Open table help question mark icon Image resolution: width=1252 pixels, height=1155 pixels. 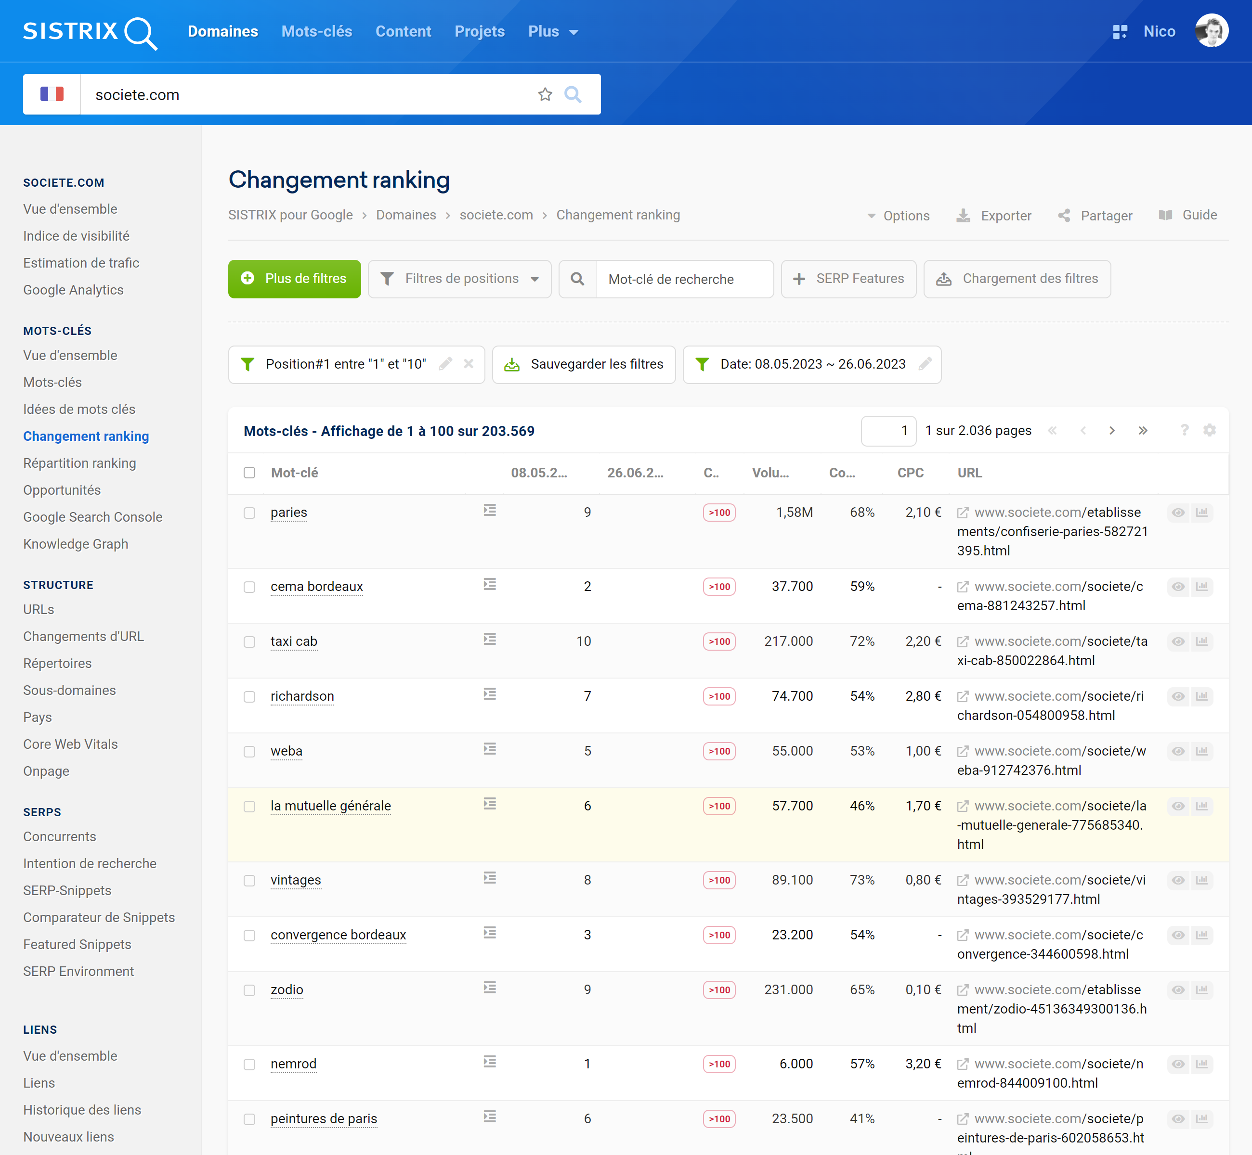(1184, 430)
